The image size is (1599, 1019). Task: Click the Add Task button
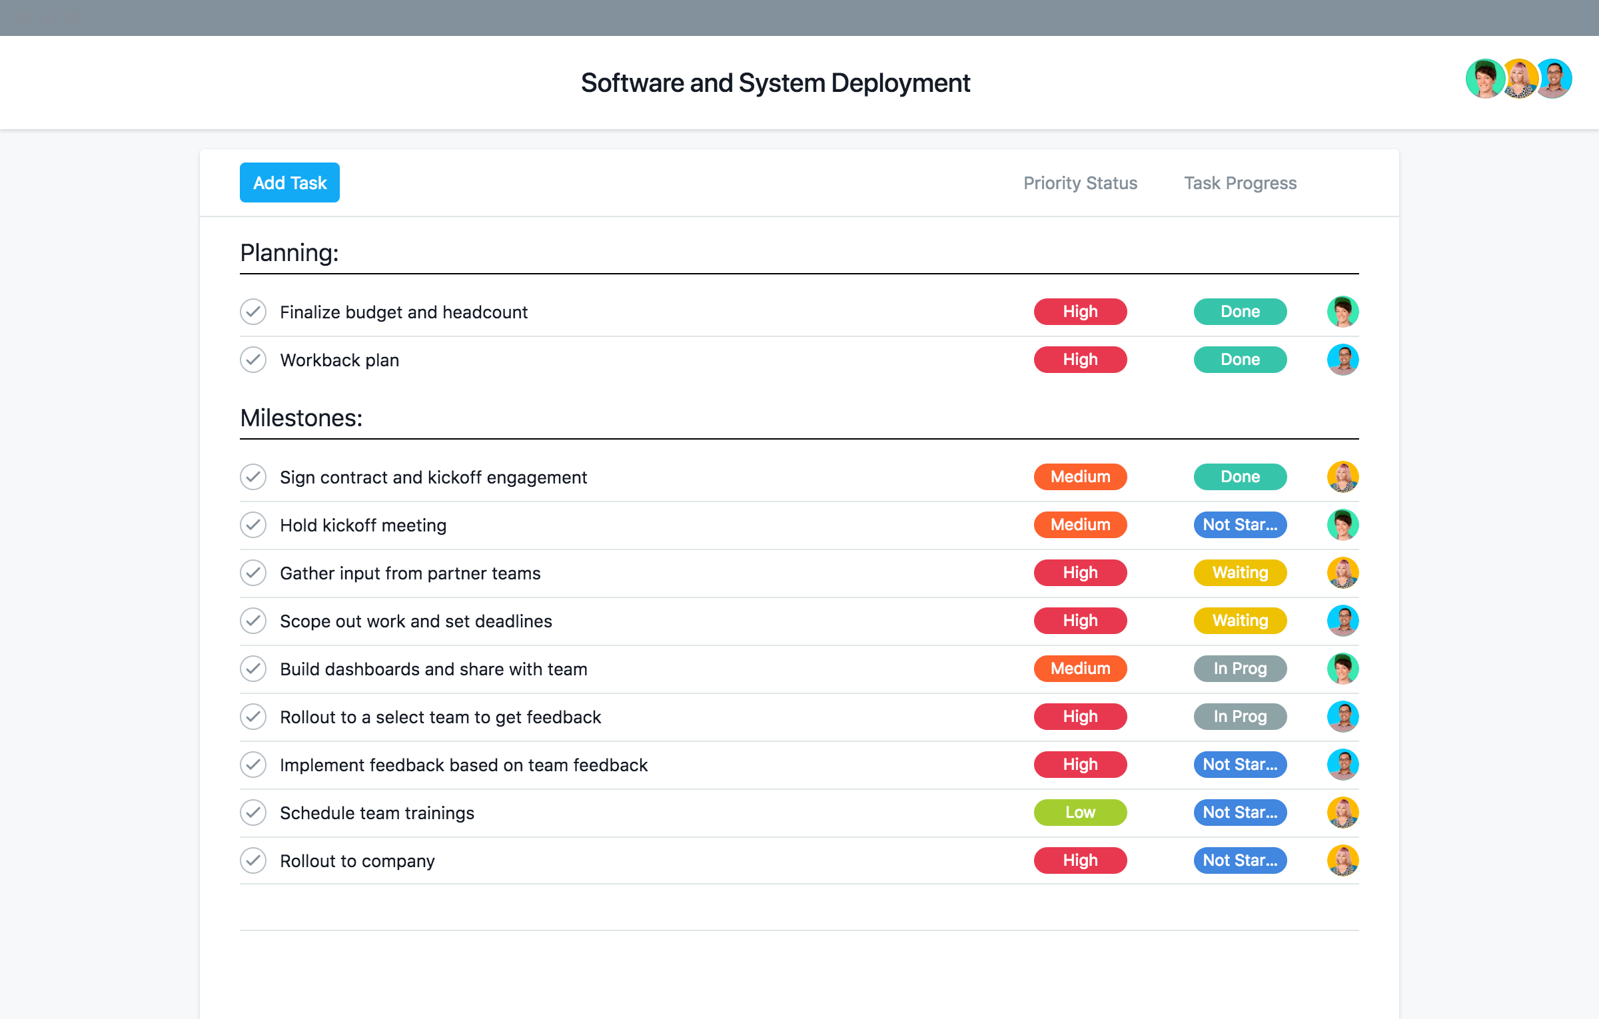(289, 182)
